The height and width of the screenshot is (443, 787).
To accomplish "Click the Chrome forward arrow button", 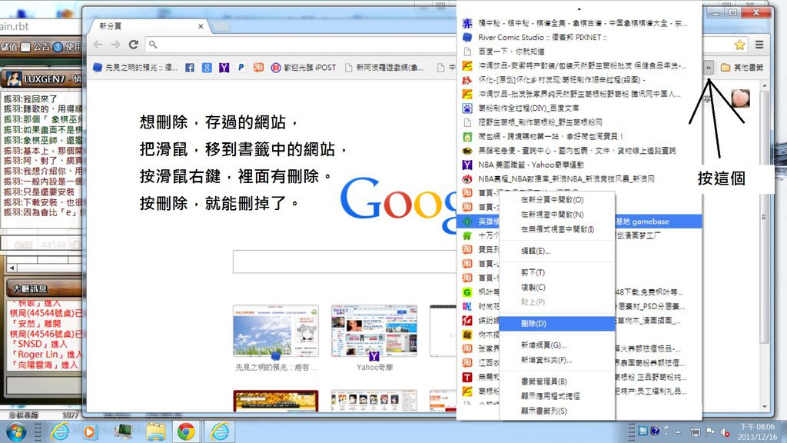I will 115,45.
